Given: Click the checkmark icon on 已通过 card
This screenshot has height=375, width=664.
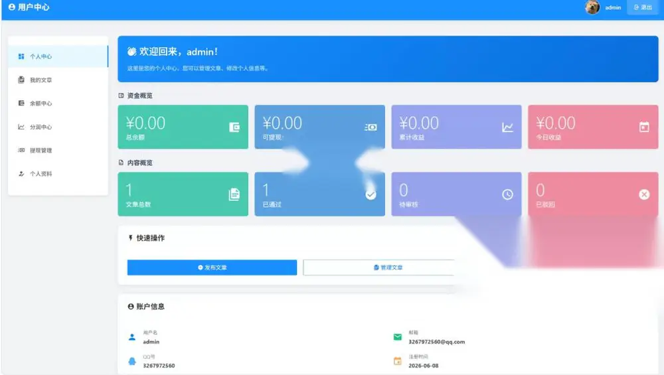Looking at the screenshot, I should 371,194.
